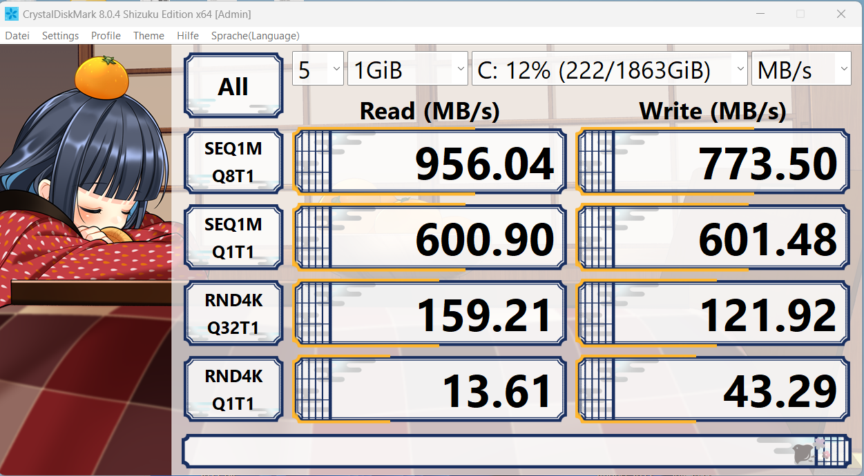Open the target drive dropdown for C:
The image size is (864, 476).
[609, 68]
